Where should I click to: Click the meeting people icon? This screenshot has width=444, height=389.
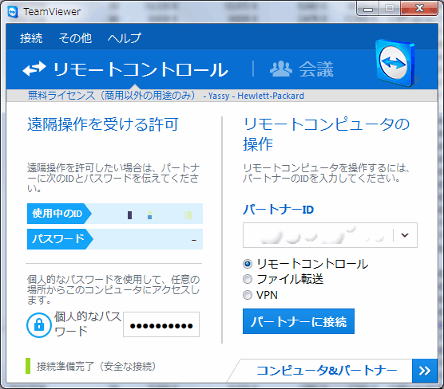(280, 69)
